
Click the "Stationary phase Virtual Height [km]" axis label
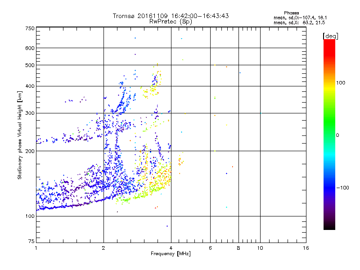pyautogui.click(x=19, y=135)
